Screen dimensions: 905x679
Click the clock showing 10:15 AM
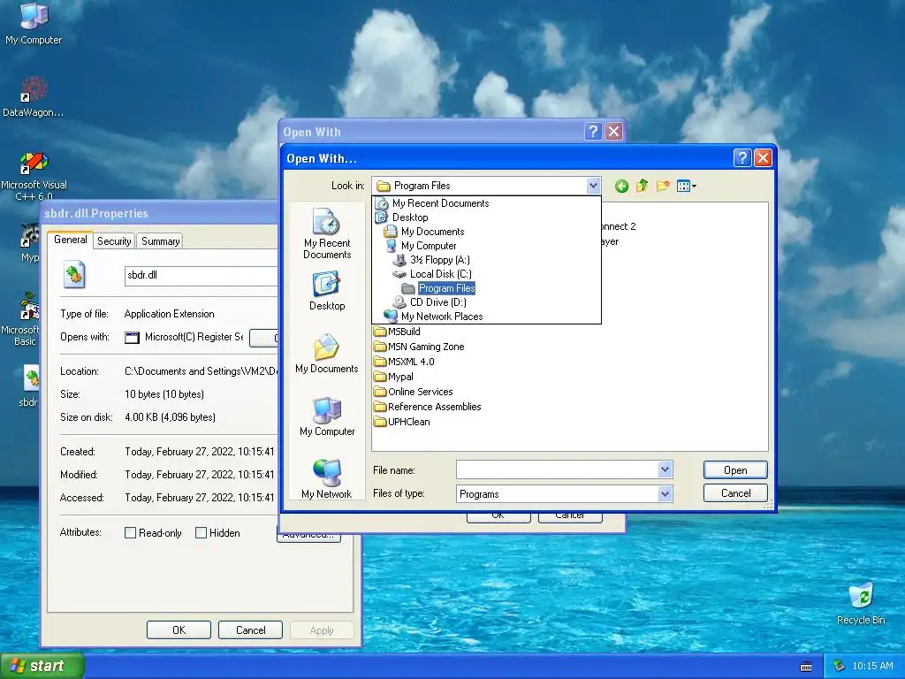(x=872, y=667)
